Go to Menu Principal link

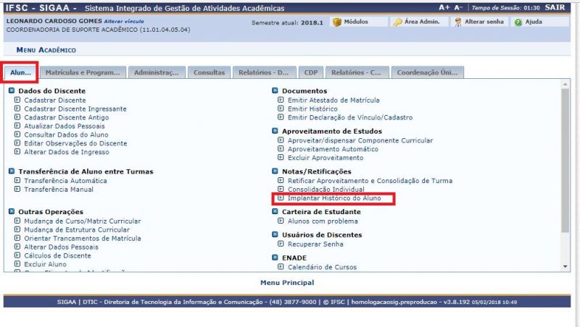click(287, 282)
